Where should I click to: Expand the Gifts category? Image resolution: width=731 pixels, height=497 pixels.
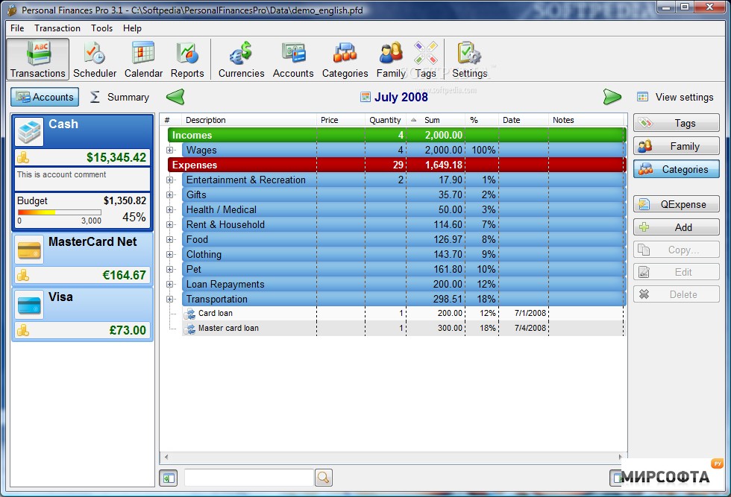click(x=170, y=194)
